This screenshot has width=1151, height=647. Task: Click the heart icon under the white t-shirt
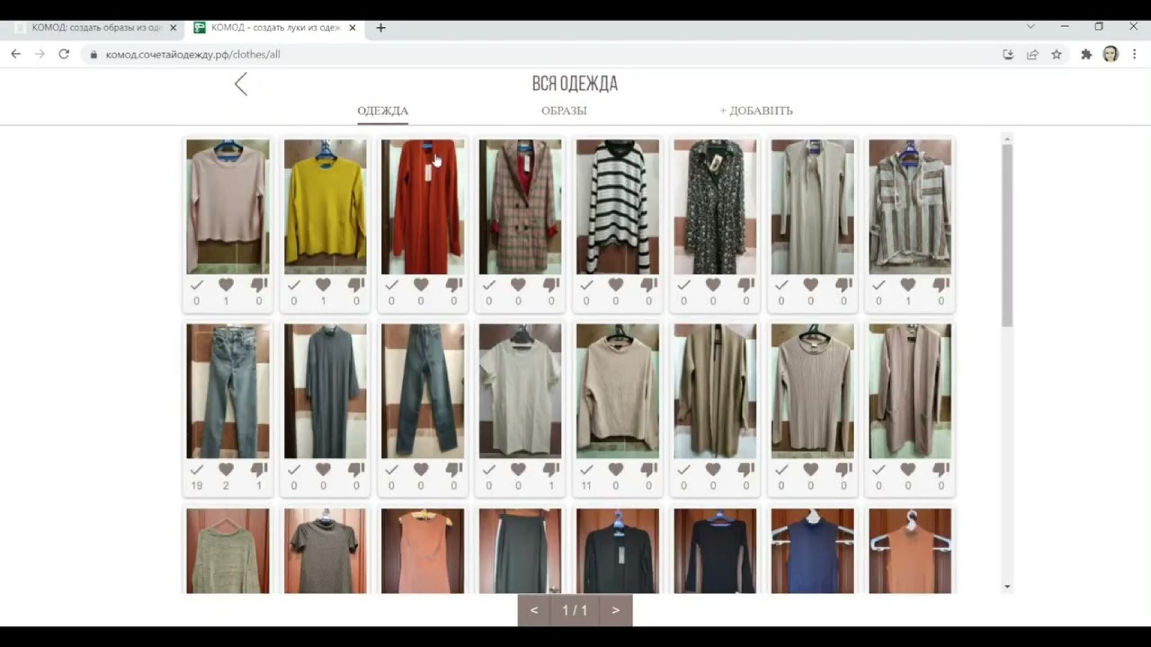click(518, 469)
